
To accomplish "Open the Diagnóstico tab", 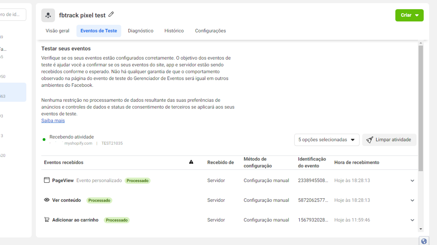I will click(141, 31).
